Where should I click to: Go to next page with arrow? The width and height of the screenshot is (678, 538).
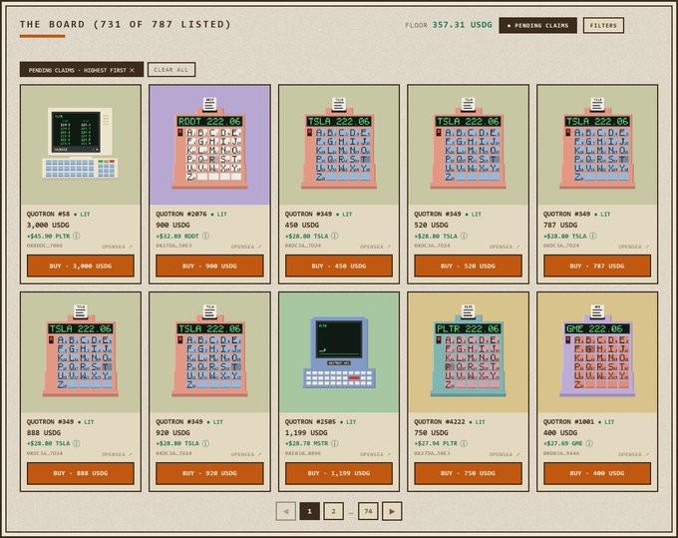(392, 511)
